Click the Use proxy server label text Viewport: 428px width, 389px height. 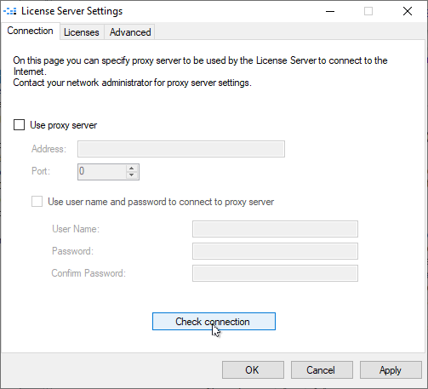click(64, 125)
